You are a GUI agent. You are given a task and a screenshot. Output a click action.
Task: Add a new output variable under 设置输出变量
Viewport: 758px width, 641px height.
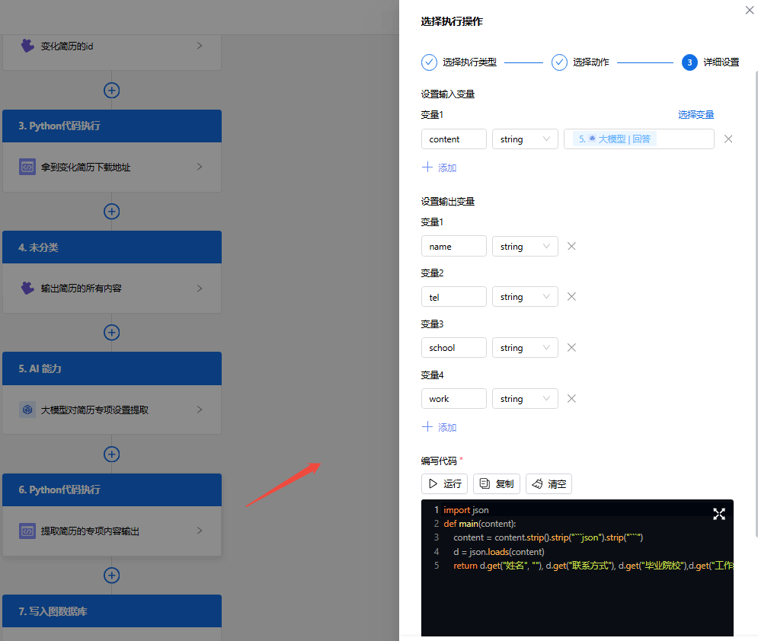click(439, 427)
